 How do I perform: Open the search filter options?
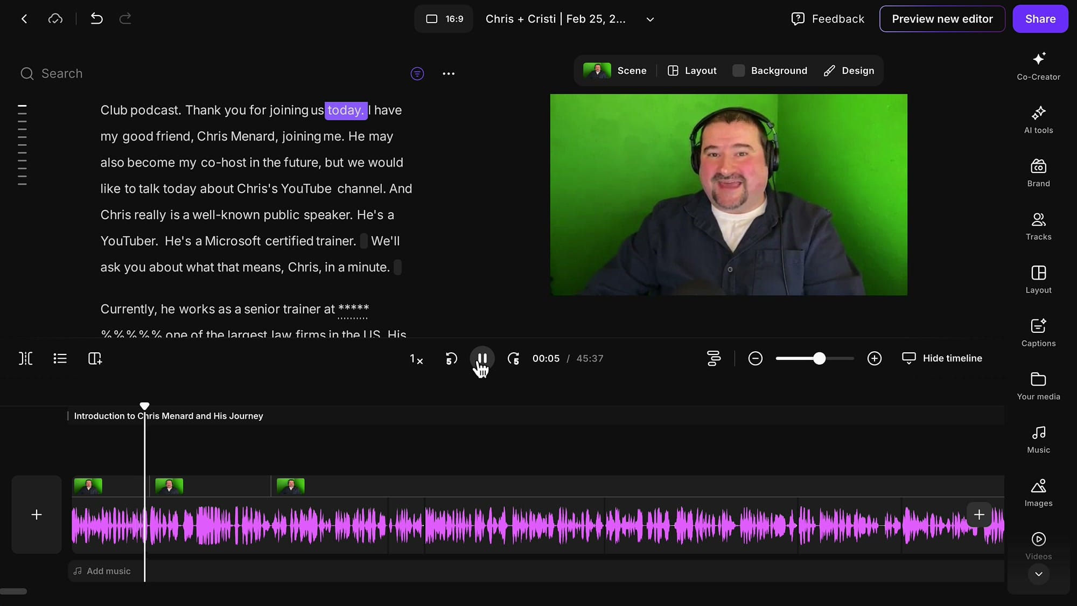[417, 73]
